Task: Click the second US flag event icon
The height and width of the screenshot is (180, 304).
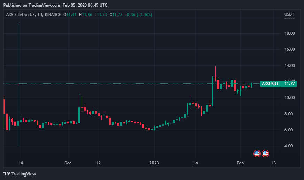Action: (265, 154)
